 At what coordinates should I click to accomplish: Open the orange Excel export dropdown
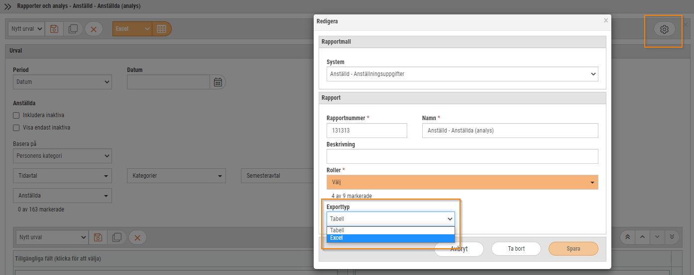pos(132,29)
